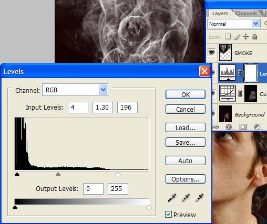Open the Normal blend mode dropdown

coord(233,24)
